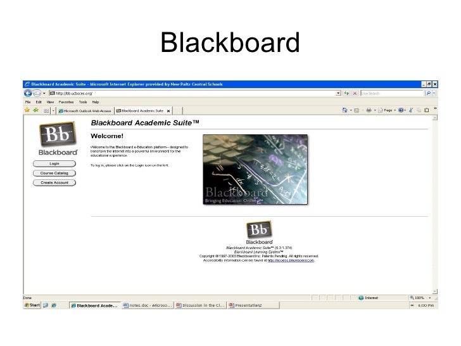Image resolution: width=461 pixels, height=346 pixels.
Task: Click the Live Search magnifier icon
Action: (x=428, y=93)
